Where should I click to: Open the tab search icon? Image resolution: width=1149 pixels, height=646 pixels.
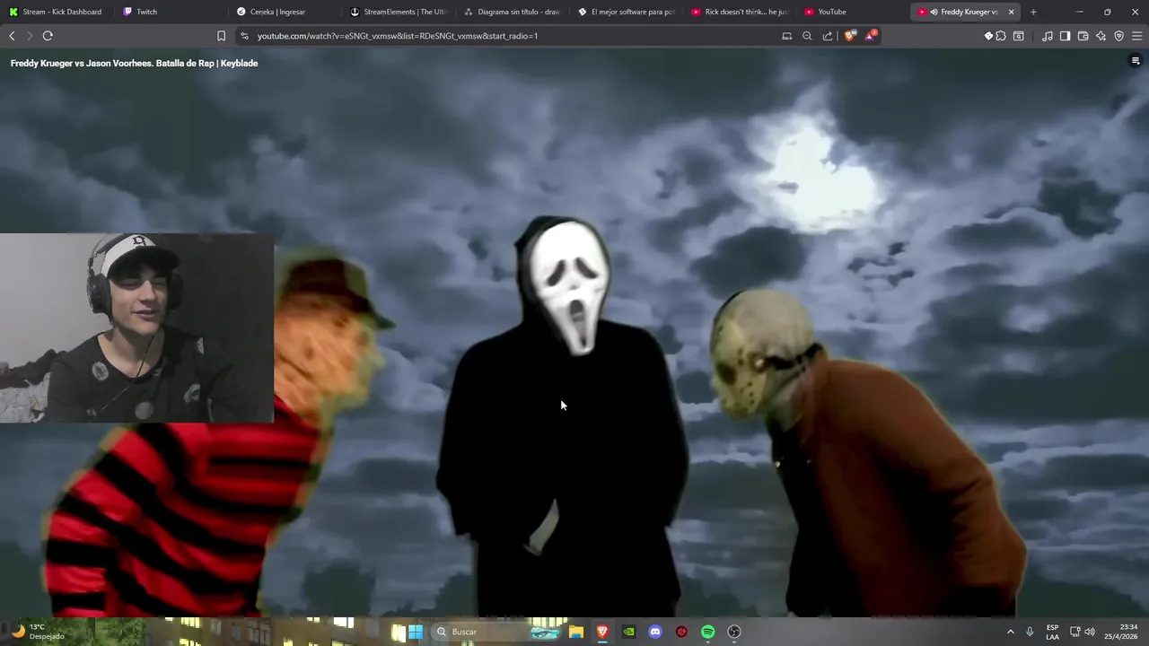1019,36
